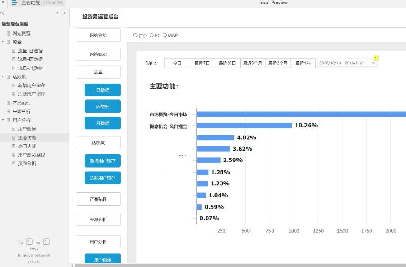Open the date range dropdown arrow
This screenshot has width=406, height=267.
tap(373, 63)
